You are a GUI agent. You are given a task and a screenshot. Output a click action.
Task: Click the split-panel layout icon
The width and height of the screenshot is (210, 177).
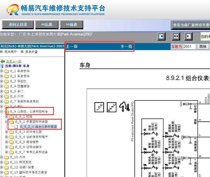pyautogui.click(x=176, y=36)
